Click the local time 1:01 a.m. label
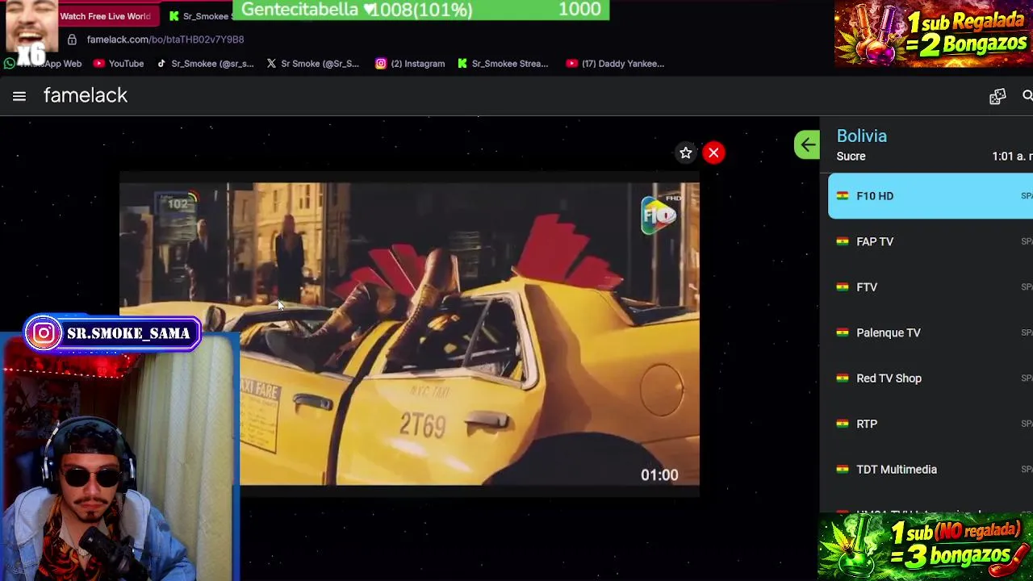Viewport: 1033px width, 581px height. 1012,157
